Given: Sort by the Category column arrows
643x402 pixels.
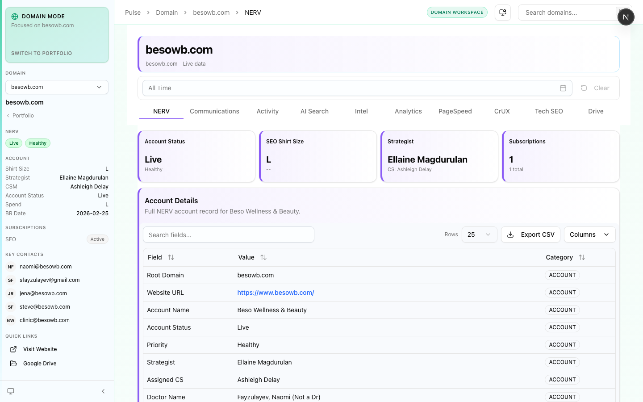Looking at the screenshot, I should click(581, 257).
